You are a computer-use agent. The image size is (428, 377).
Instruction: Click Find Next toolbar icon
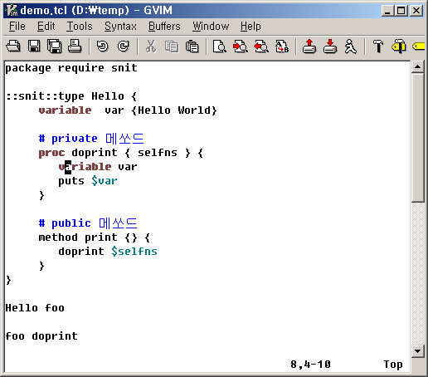pyautogui.click(x=241, y=47)
